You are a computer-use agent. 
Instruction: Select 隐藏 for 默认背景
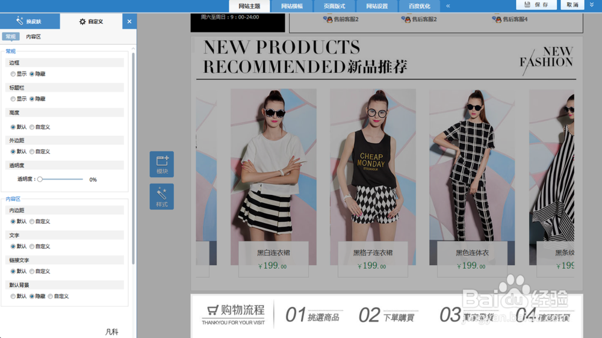click(x=32, y=296)
